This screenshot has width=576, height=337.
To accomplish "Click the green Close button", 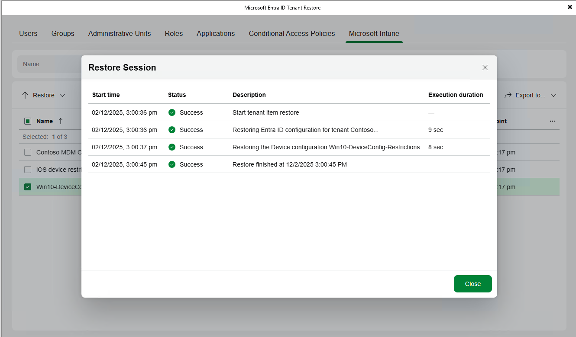I will click(472, 284).
